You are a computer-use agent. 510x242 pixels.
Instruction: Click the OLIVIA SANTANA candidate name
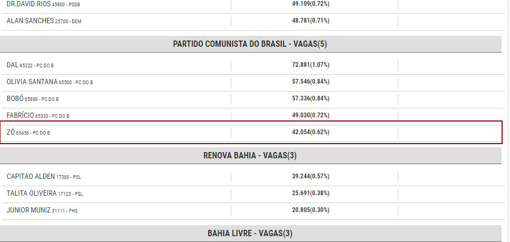tap(32, 82)
